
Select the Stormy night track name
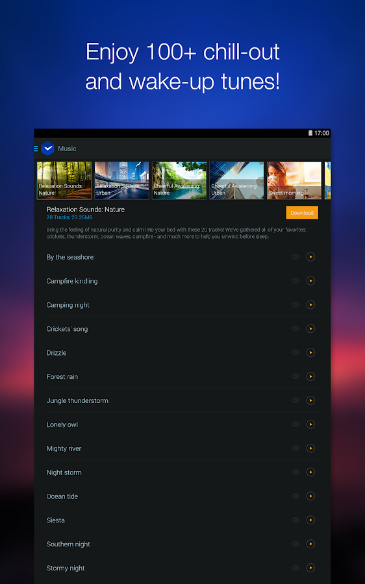[65, 568]
